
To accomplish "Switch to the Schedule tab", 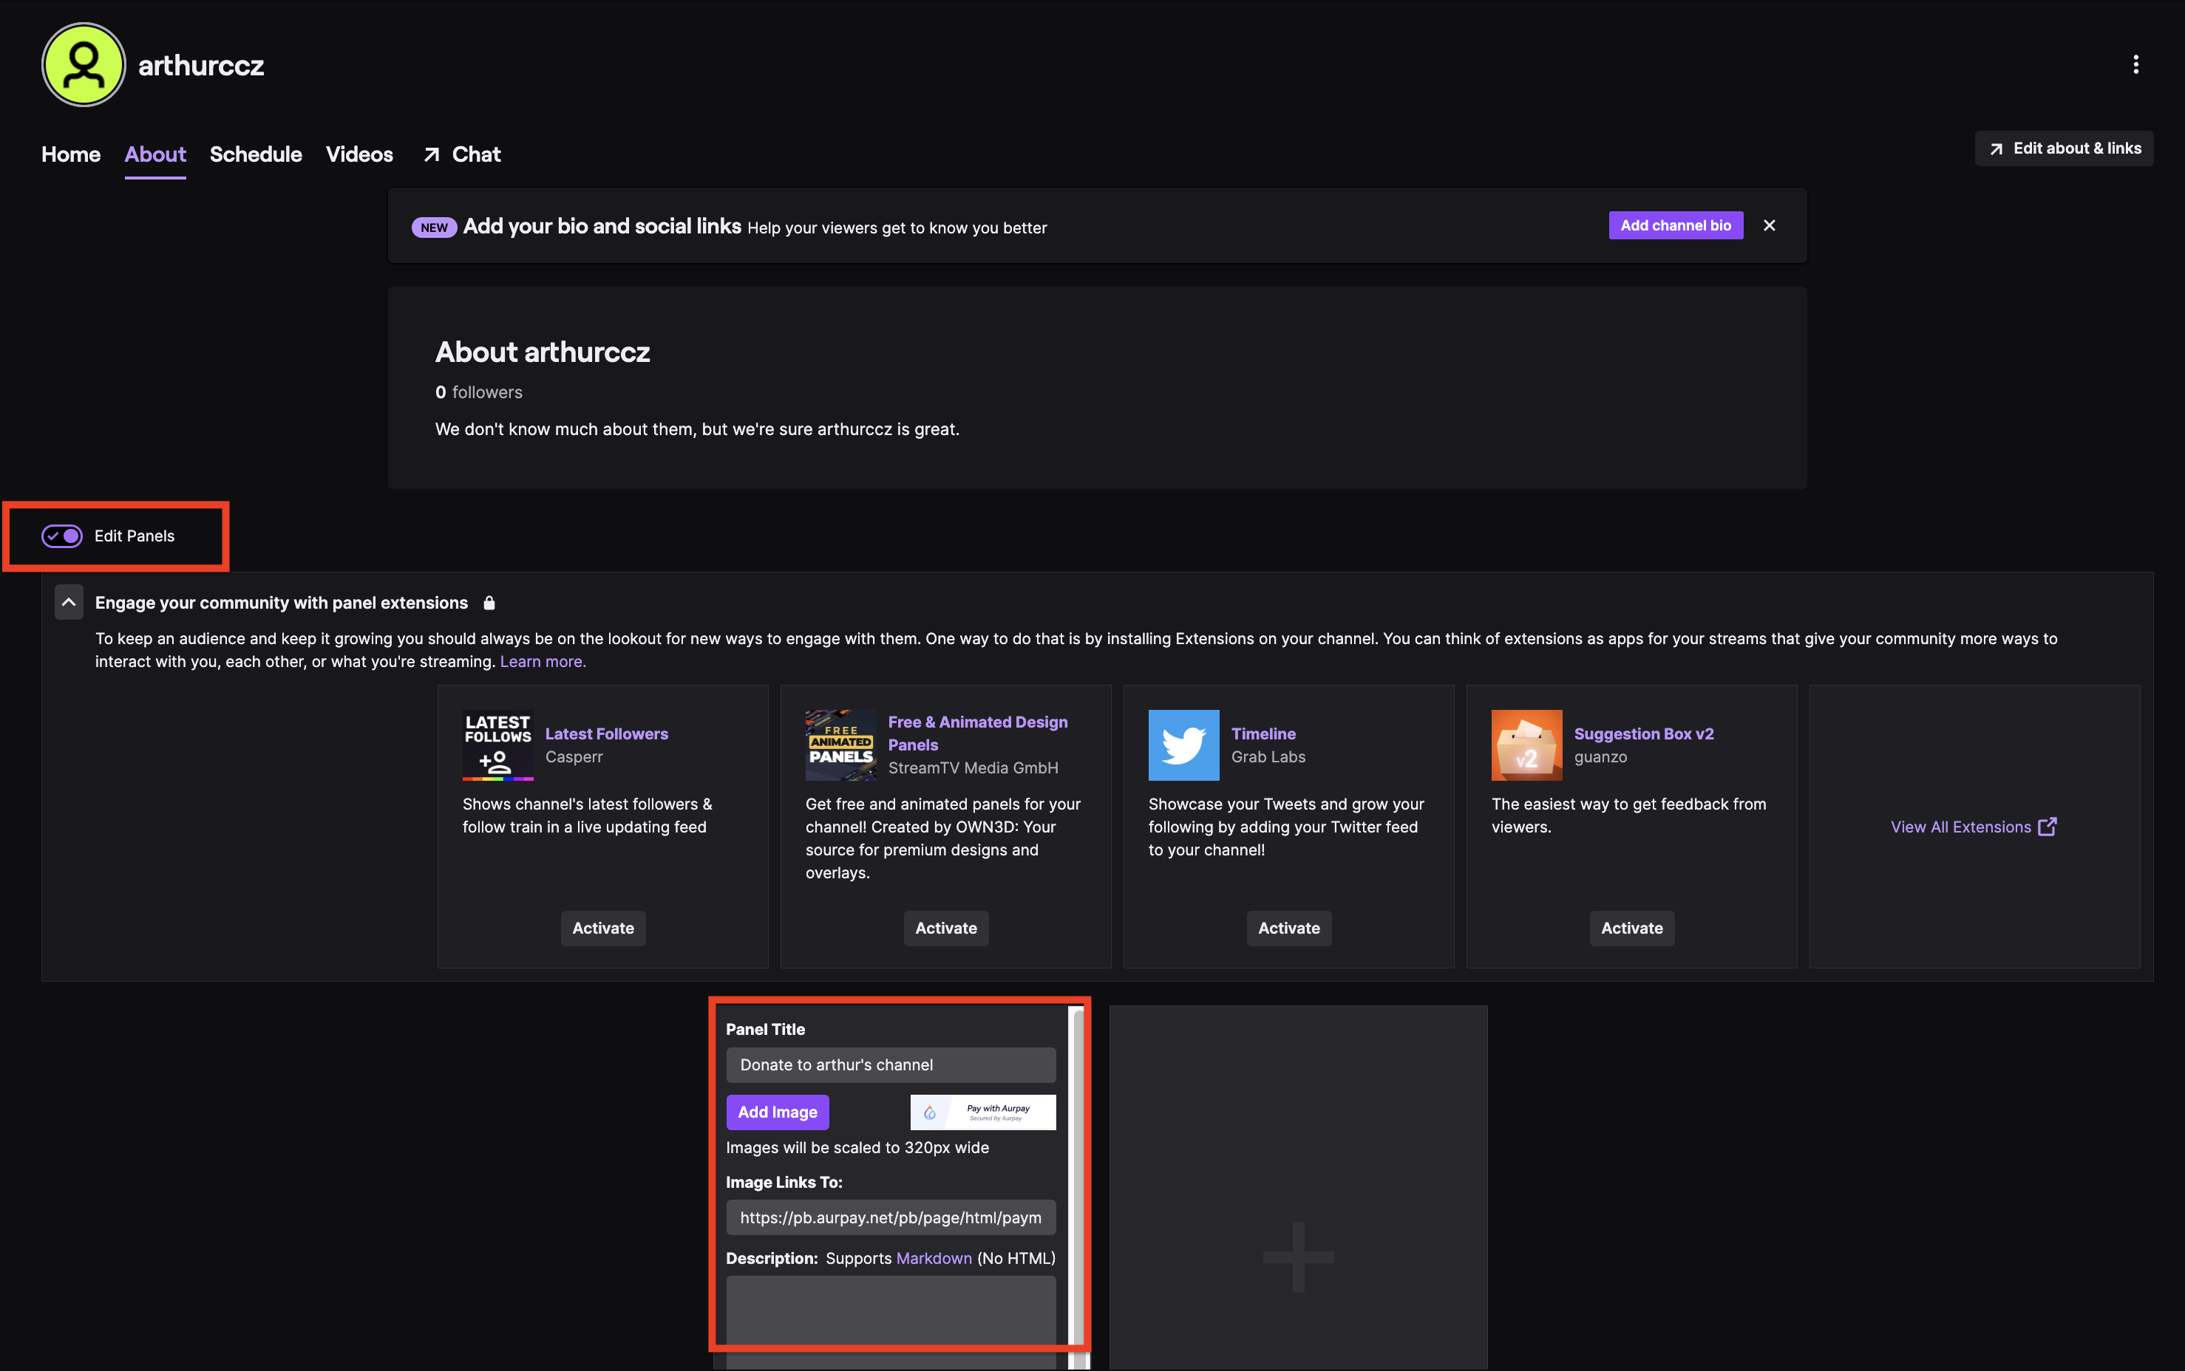I will click(x=256, y=154).
